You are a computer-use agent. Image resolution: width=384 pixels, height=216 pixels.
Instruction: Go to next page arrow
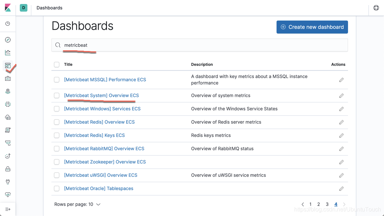tap(344, 204)
